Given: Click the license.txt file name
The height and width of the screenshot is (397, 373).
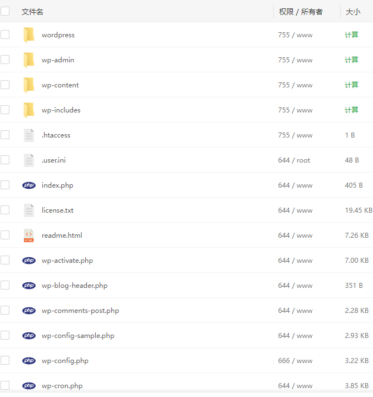Looking at the screenshot, I should tap(58, 210).
